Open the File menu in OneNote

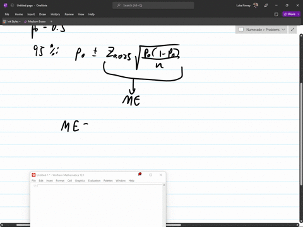click(x=7, y=15)
